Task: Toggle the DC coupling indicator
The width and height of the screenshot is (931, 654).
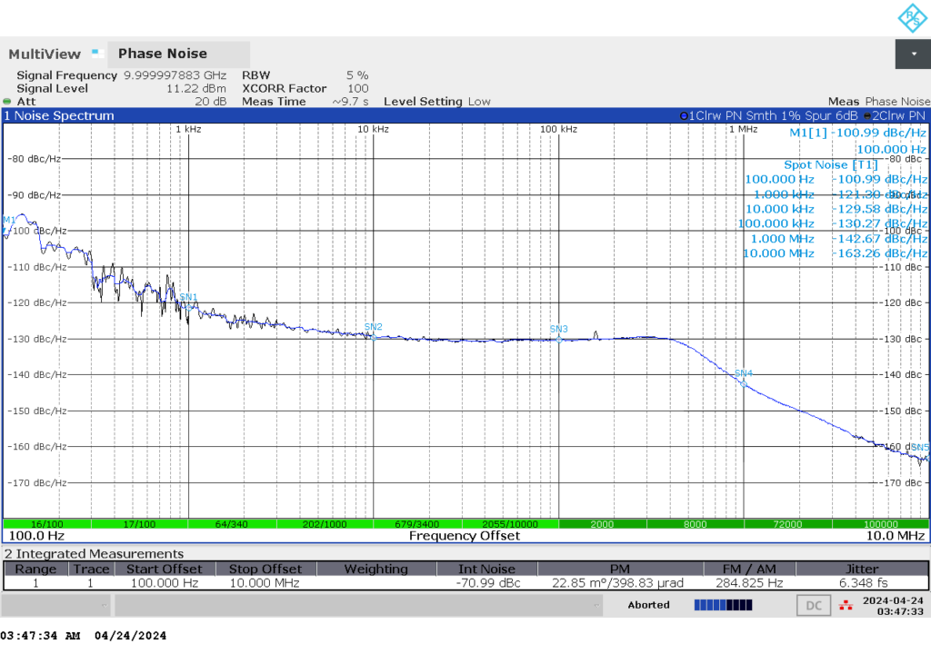Action: click(x=813, y=605)
